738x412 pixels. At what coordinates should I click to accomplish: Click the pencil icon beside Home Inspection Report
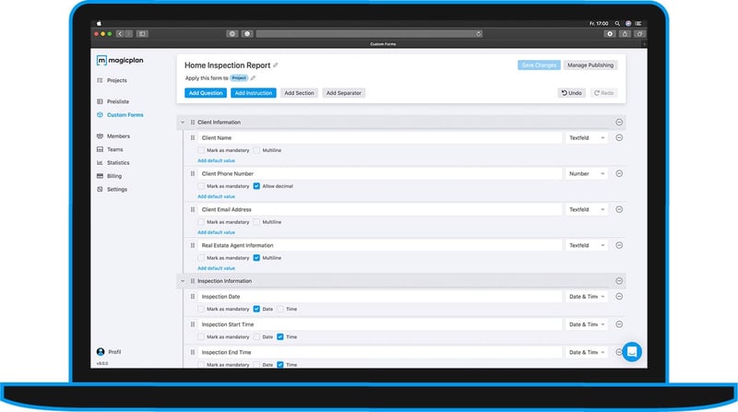[x=275, y=65]
